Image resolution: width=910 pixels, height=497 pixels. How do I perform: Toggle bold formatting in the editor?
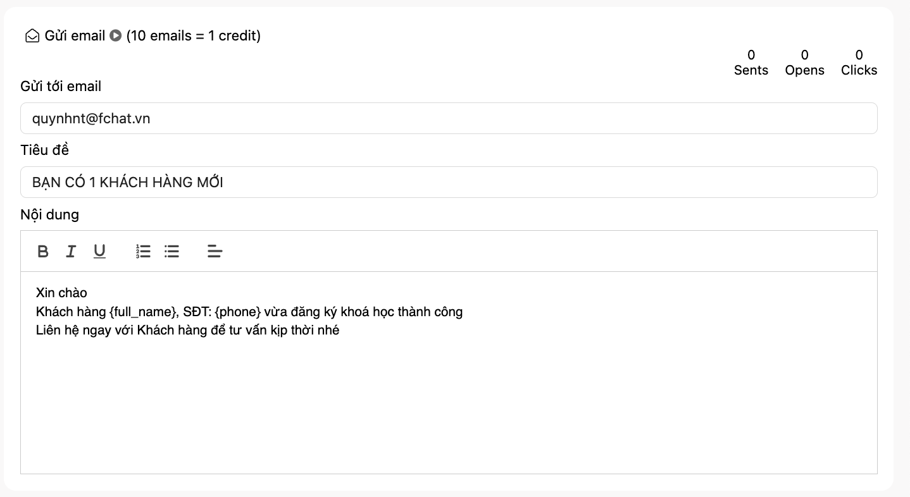pyautogui.click(x=43, y=252)
